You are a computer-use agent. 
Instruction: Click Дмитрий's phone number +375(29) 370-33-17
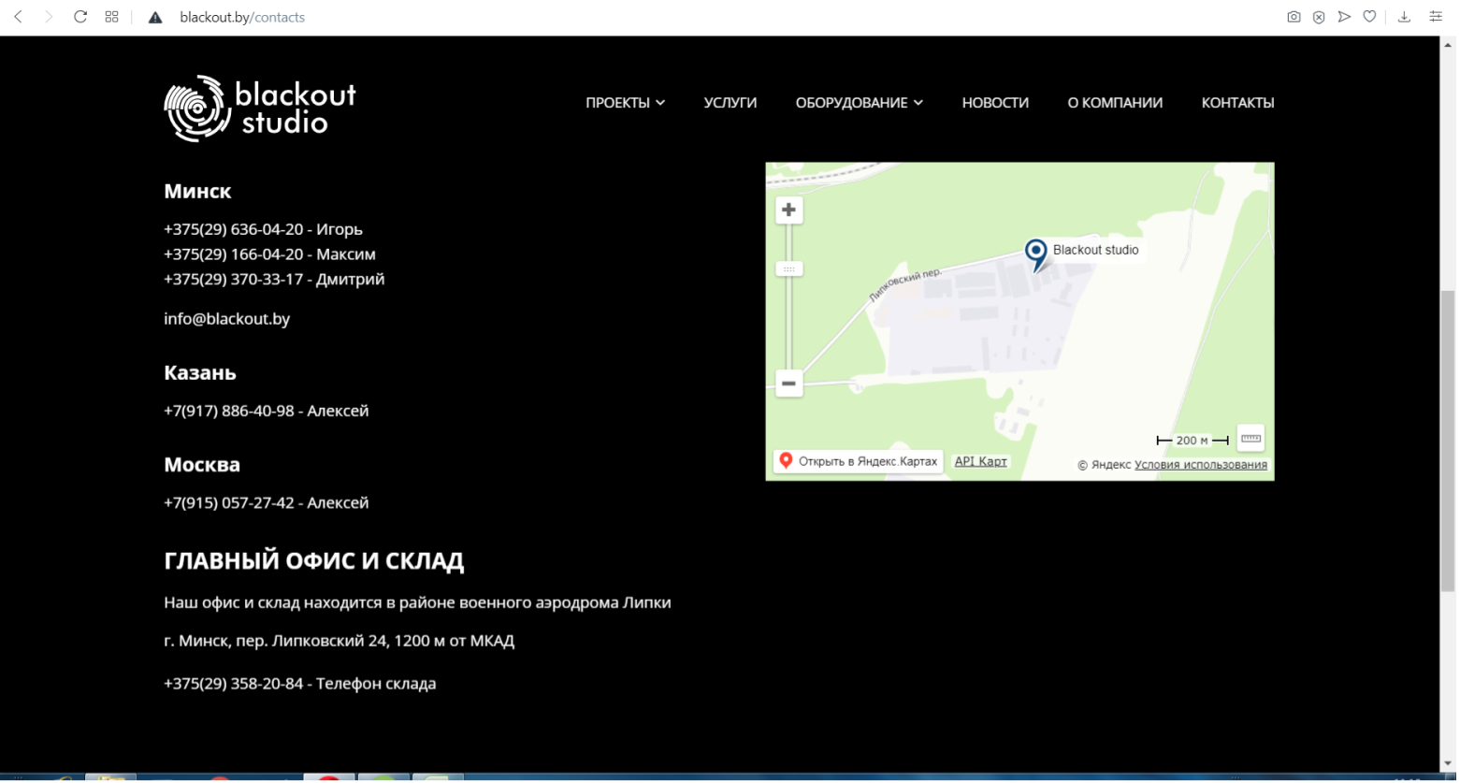tap(234, 279)
